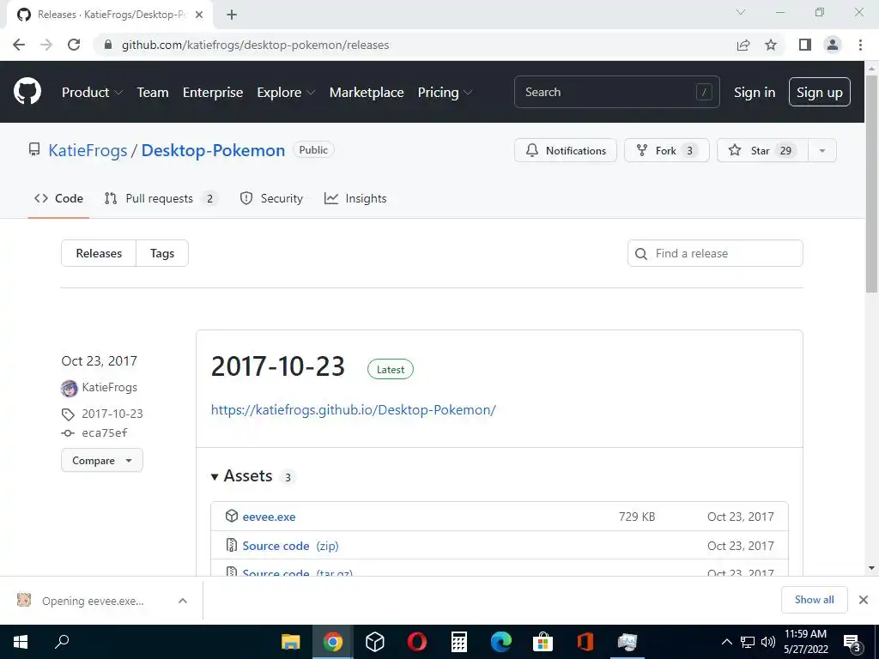Viewport: 879px width, 659px height.
Task: Open the Compare dropdown
Action: tap(102, 461)
